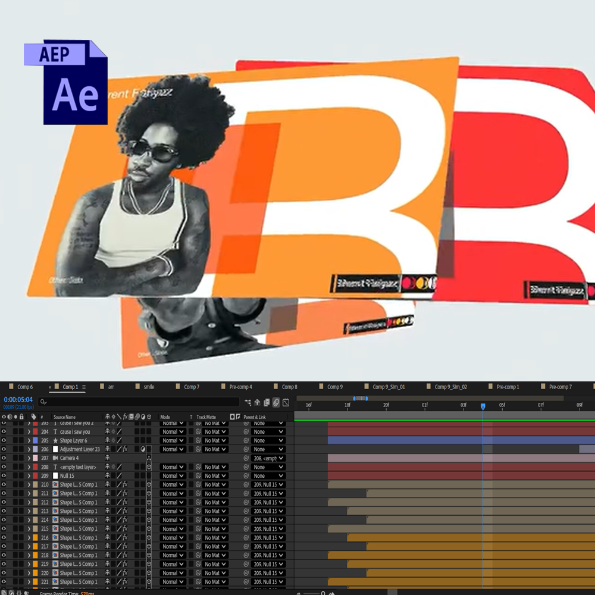595x595 pixels.
Task: Click the current timecode 0:00:05:04
Action: [x=18, y=400]
